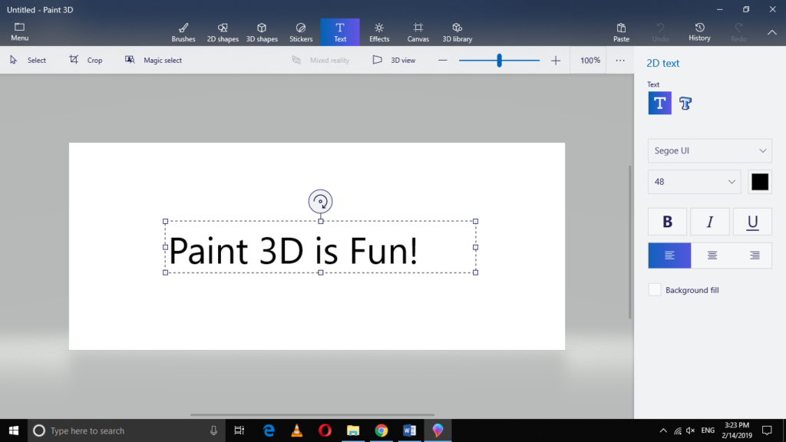
Task: Open the Menu folder icon
Action: (19, 31)
